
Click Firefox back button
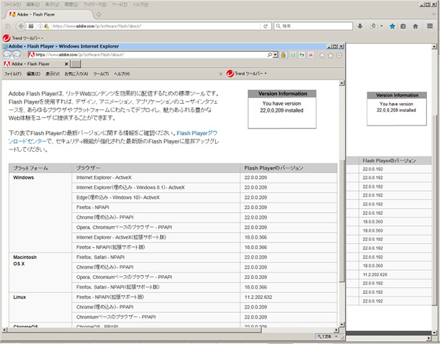(21, 26)
